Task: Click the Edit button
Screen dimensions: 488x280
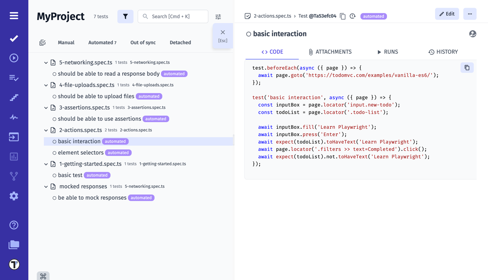Action: (x=447, y=13)
